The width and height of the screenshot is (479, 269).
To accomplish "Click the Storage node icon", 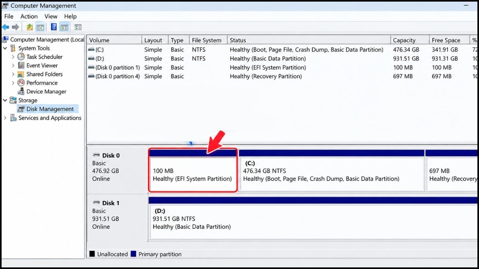I will coord(13,100).
